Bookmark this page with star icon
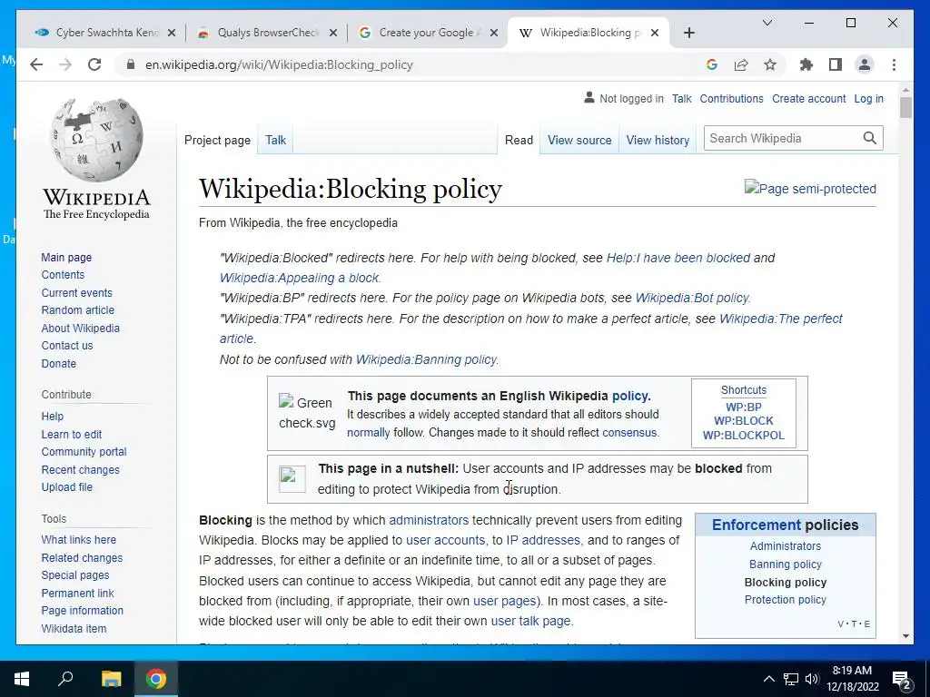 click(770, 64)
